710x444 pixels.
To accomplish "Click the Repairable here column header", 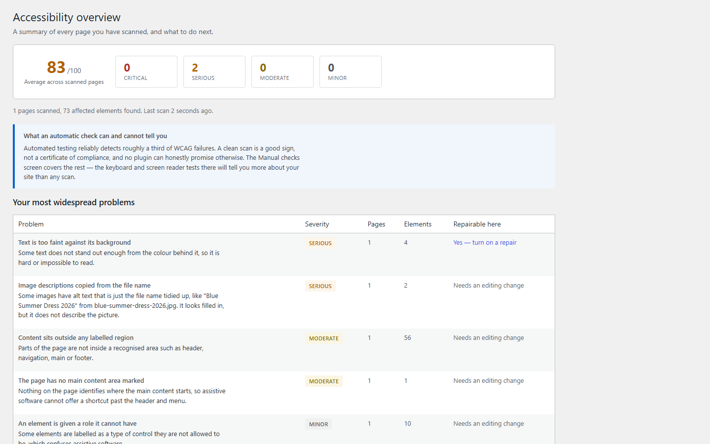I will pos(477,224).
